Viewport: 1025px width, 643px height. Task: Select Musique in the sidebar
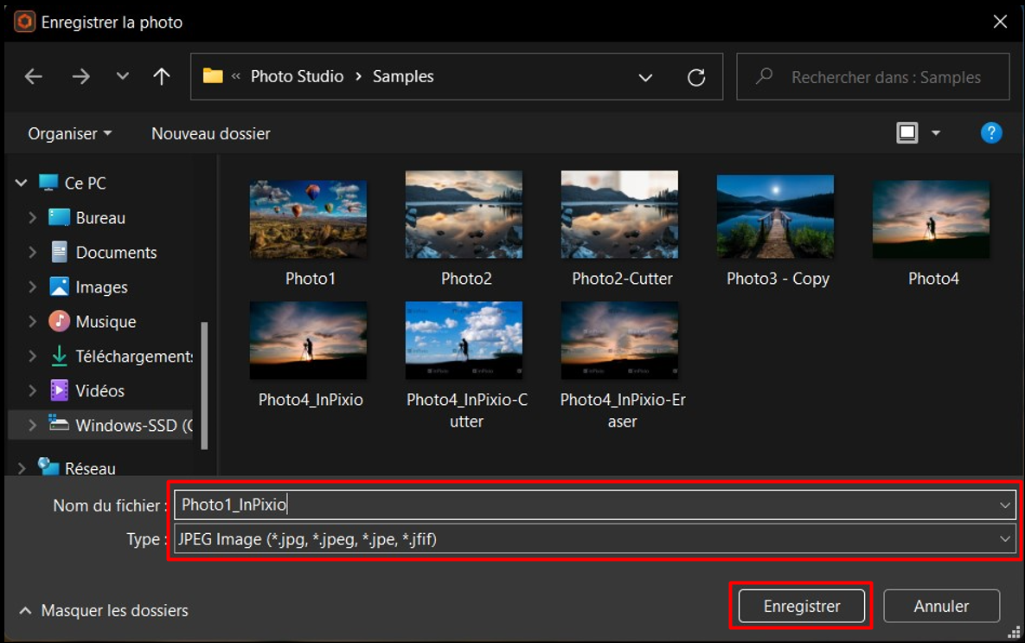(106, 322)
